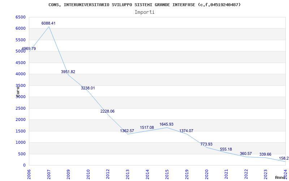Select the 1362.57 data label
The height and width of the screenshot is (181, 289).
[x=127, y=131]
